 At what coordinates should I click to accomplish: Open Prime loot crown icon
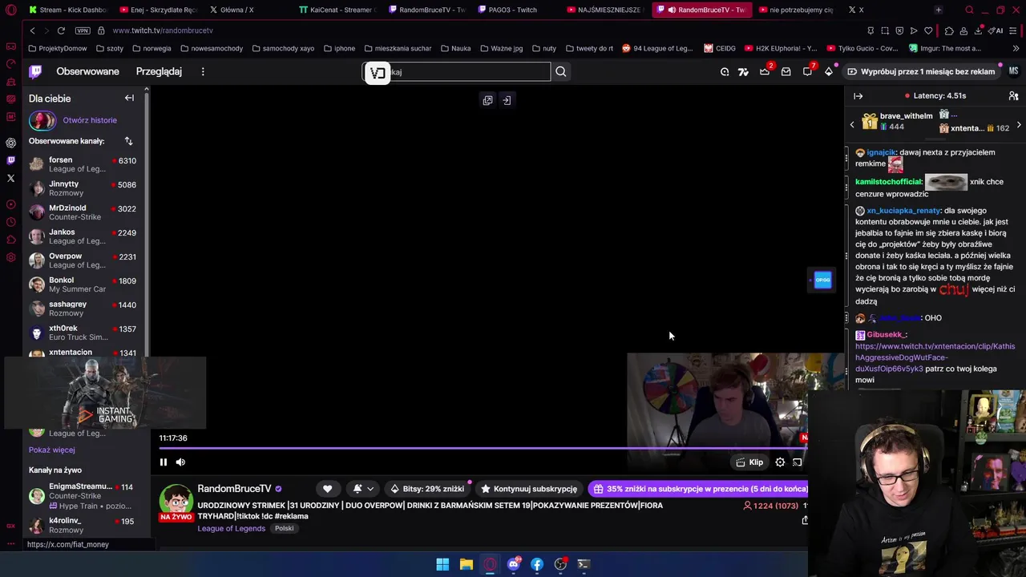point(765,71)
